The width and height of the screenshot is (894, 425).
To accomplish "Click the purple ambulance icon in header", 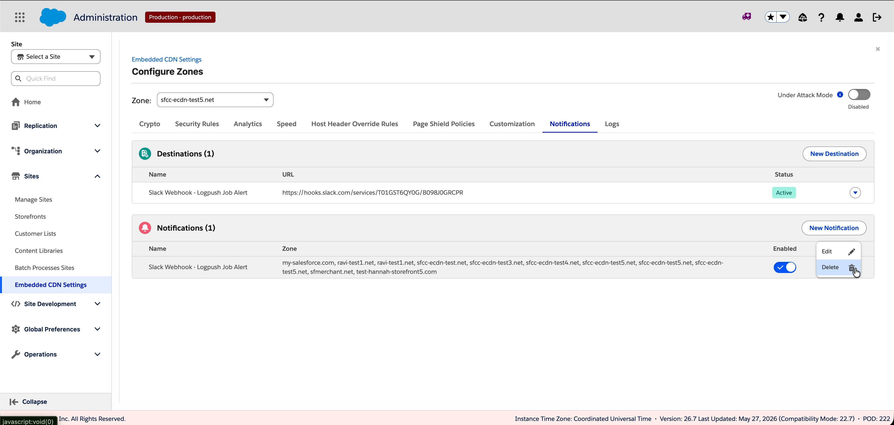I will click(747, 17).
